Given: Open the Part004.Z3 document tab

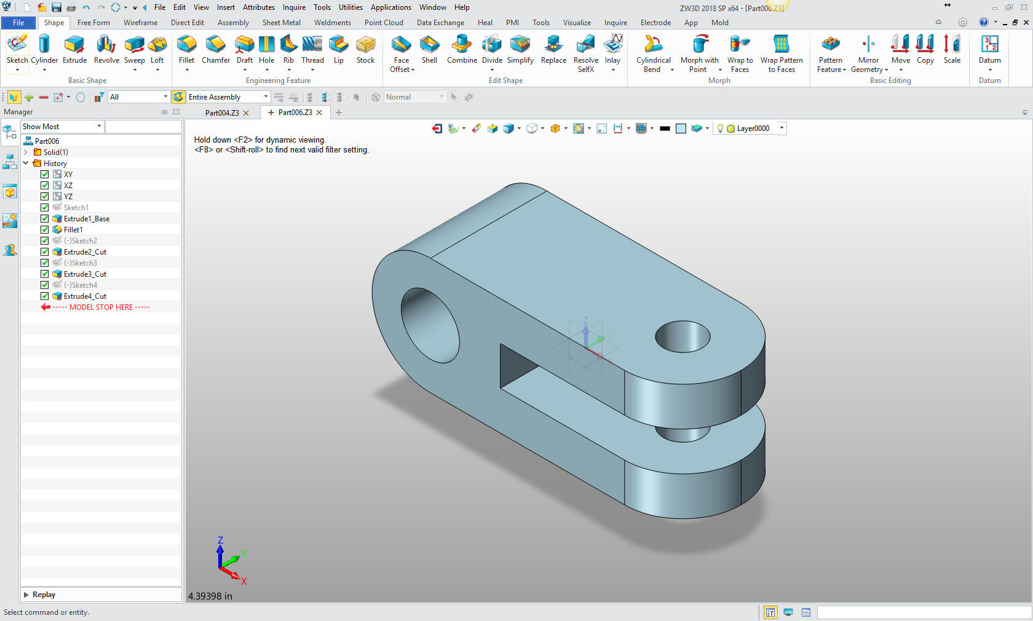Looking at the screenshot, I should 222,113.
